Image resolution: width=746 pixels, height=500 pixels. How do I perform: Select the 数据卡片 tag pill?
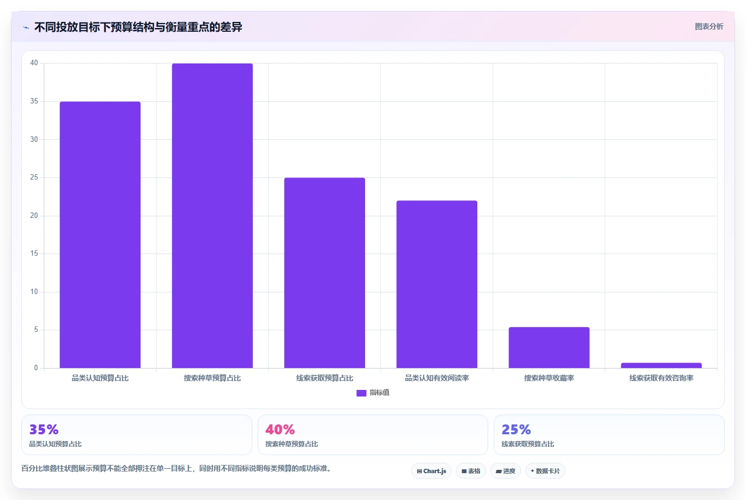click(545, 471)
